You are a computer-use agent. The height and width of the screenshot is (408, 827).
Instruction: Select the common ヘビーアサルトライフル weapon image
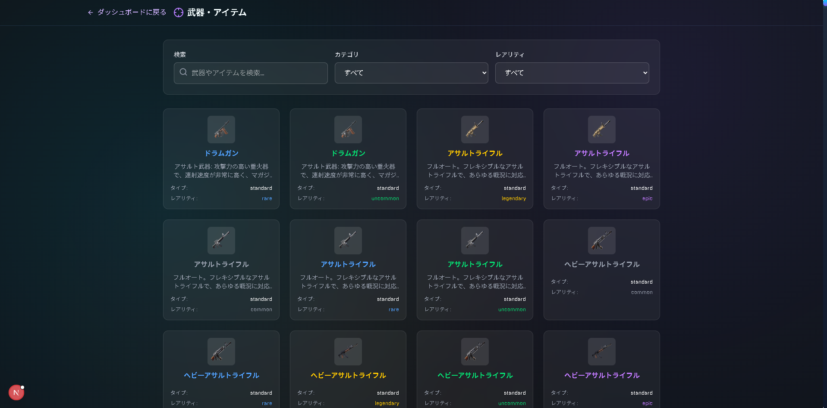click(x=602, y=241)
